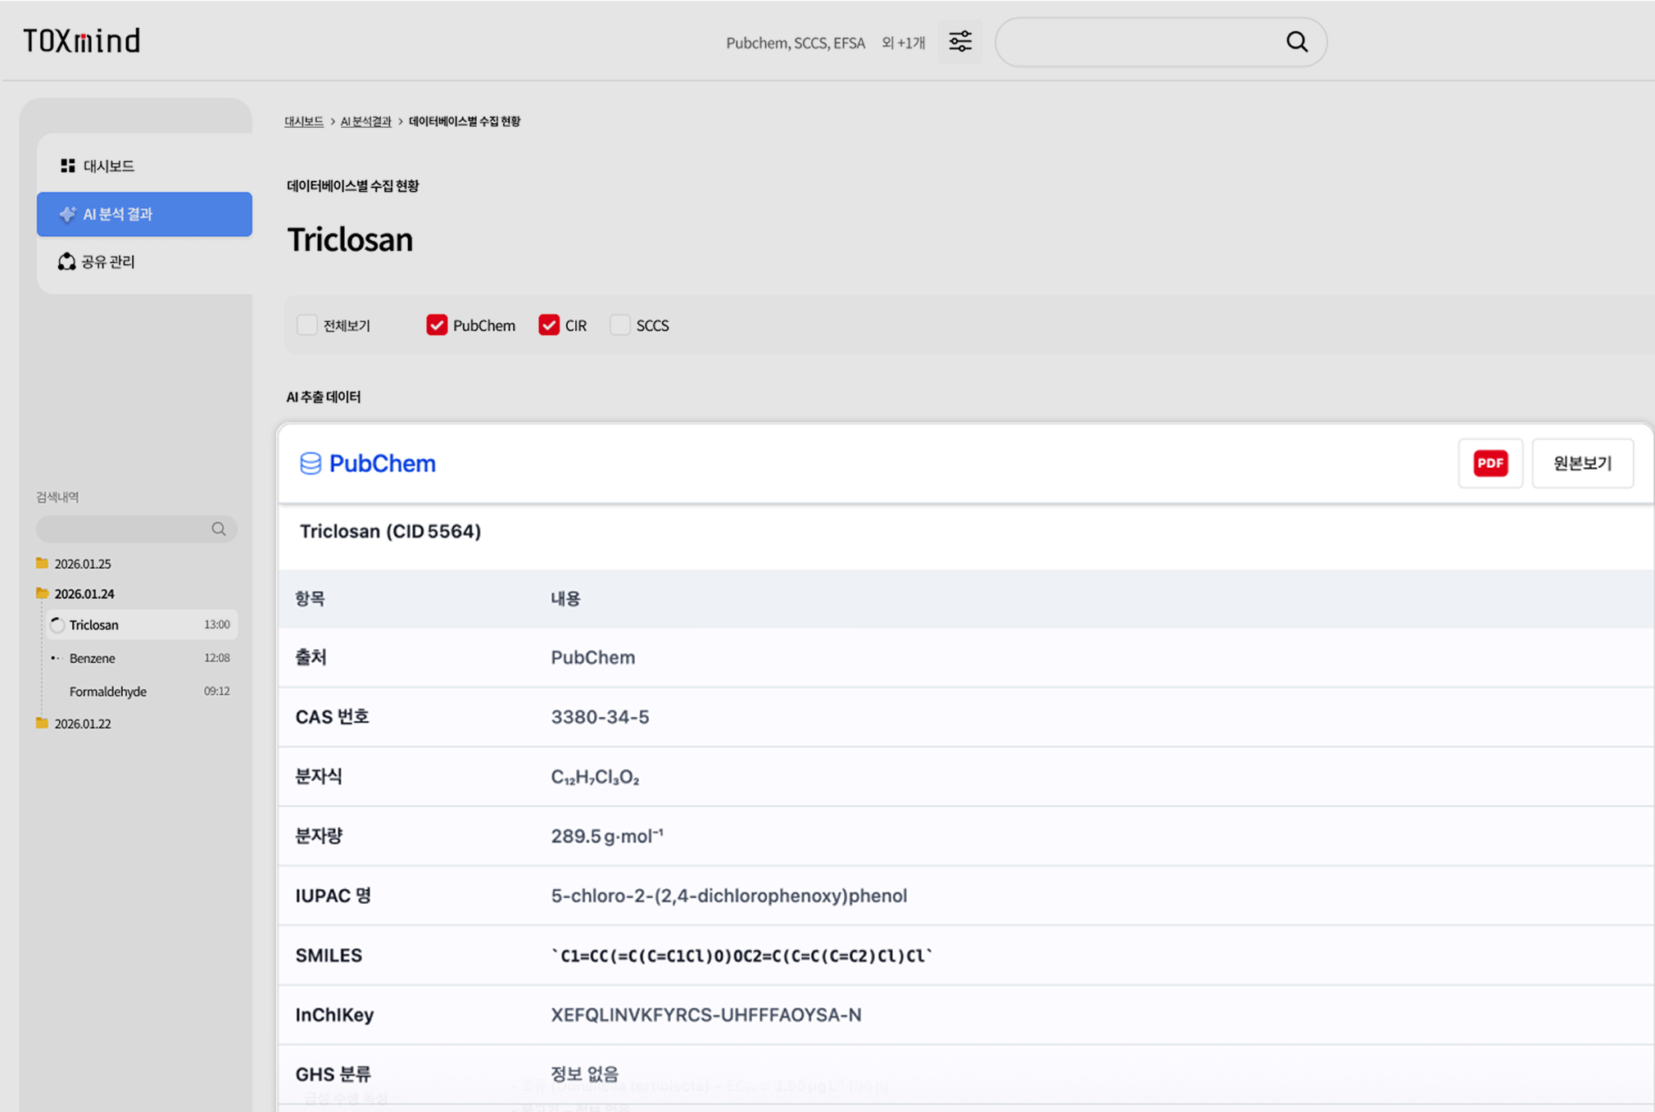
Task: Select Triclosan in search history
Action: (141, 624)
